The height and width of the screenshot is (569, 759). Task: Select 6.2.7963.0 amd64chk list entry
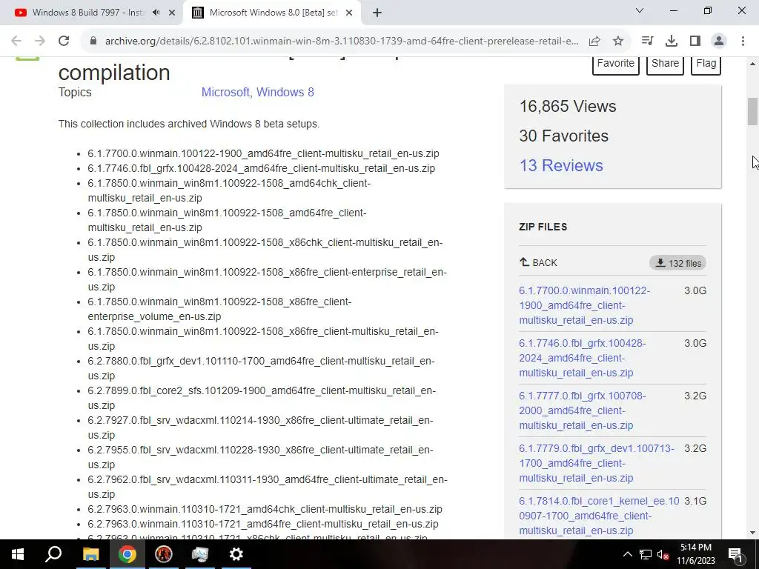[x=265, y=509]
